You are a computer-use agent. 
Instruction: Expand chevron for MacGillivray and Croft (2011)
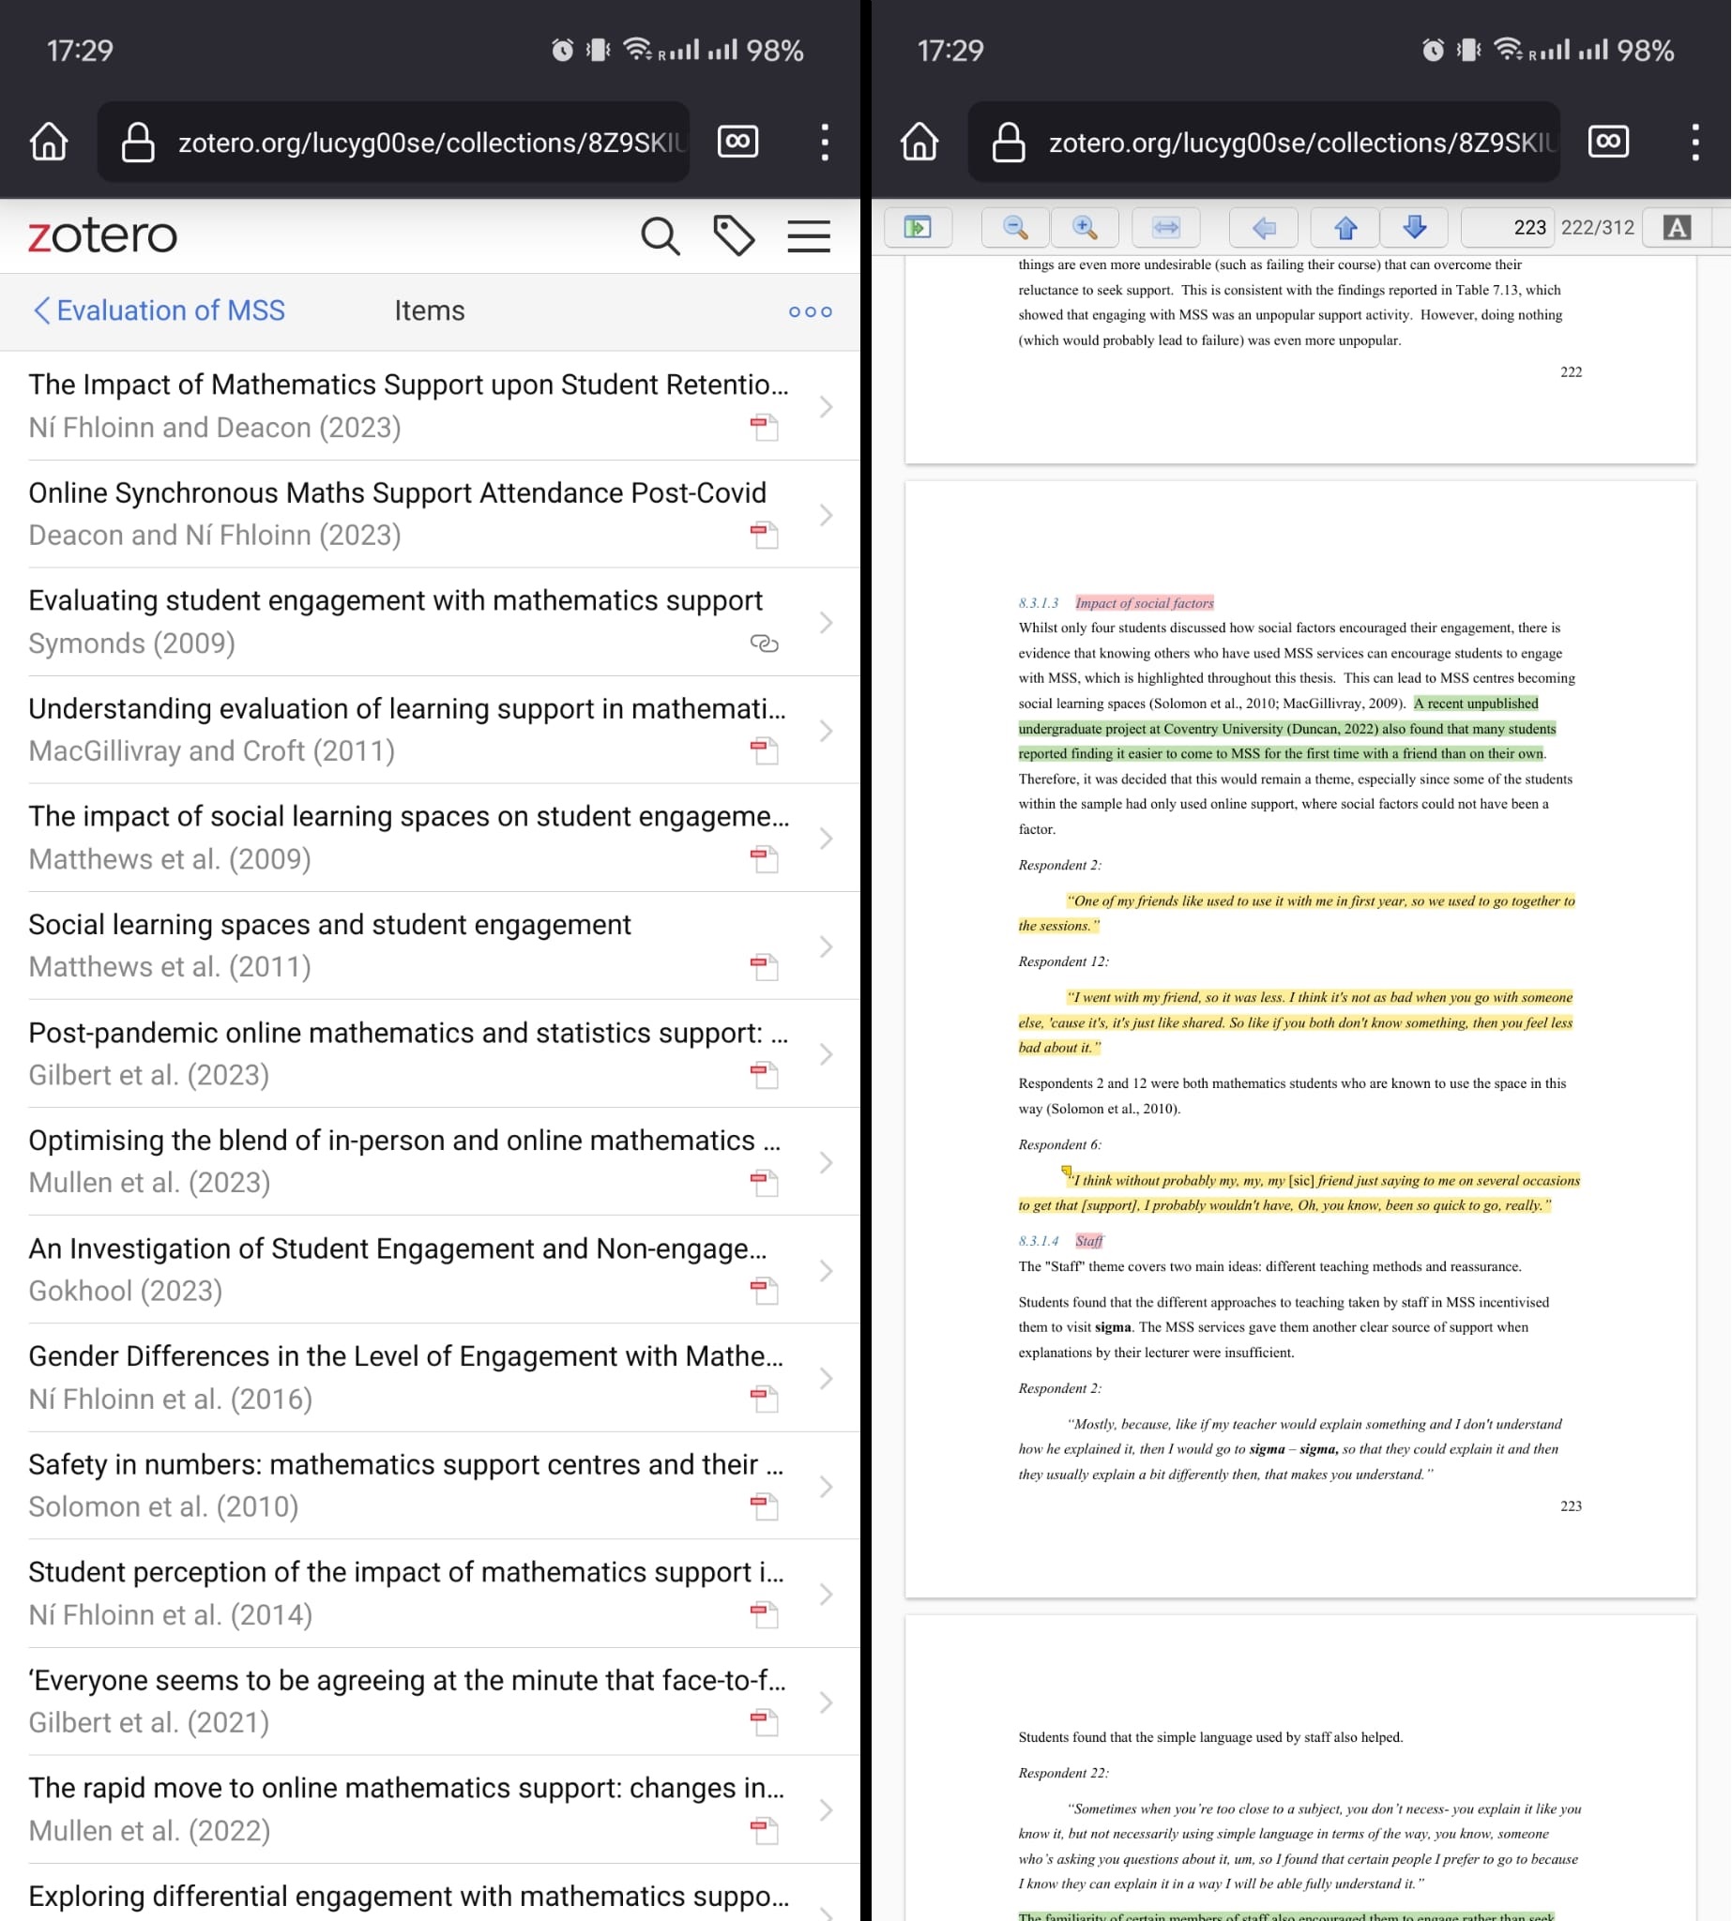tap(825, 731)
